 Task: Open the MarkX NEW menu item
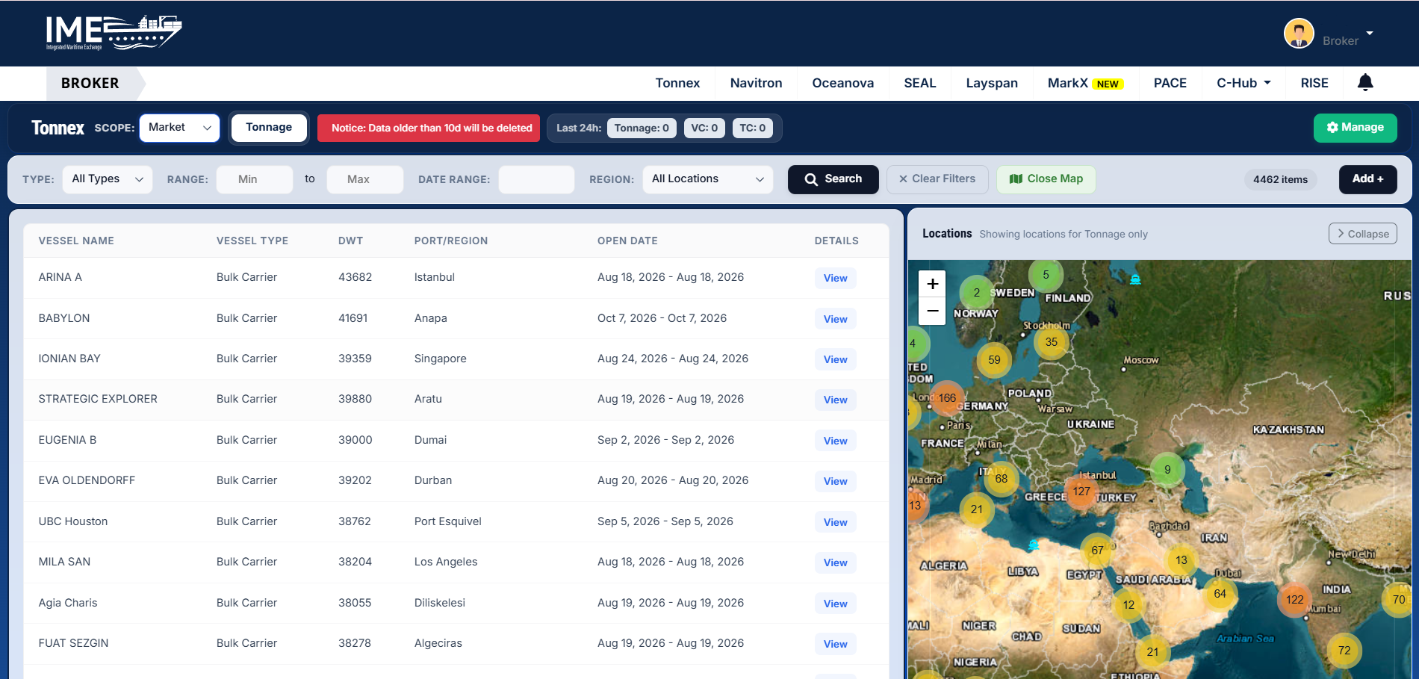[x=1085, y=83]
